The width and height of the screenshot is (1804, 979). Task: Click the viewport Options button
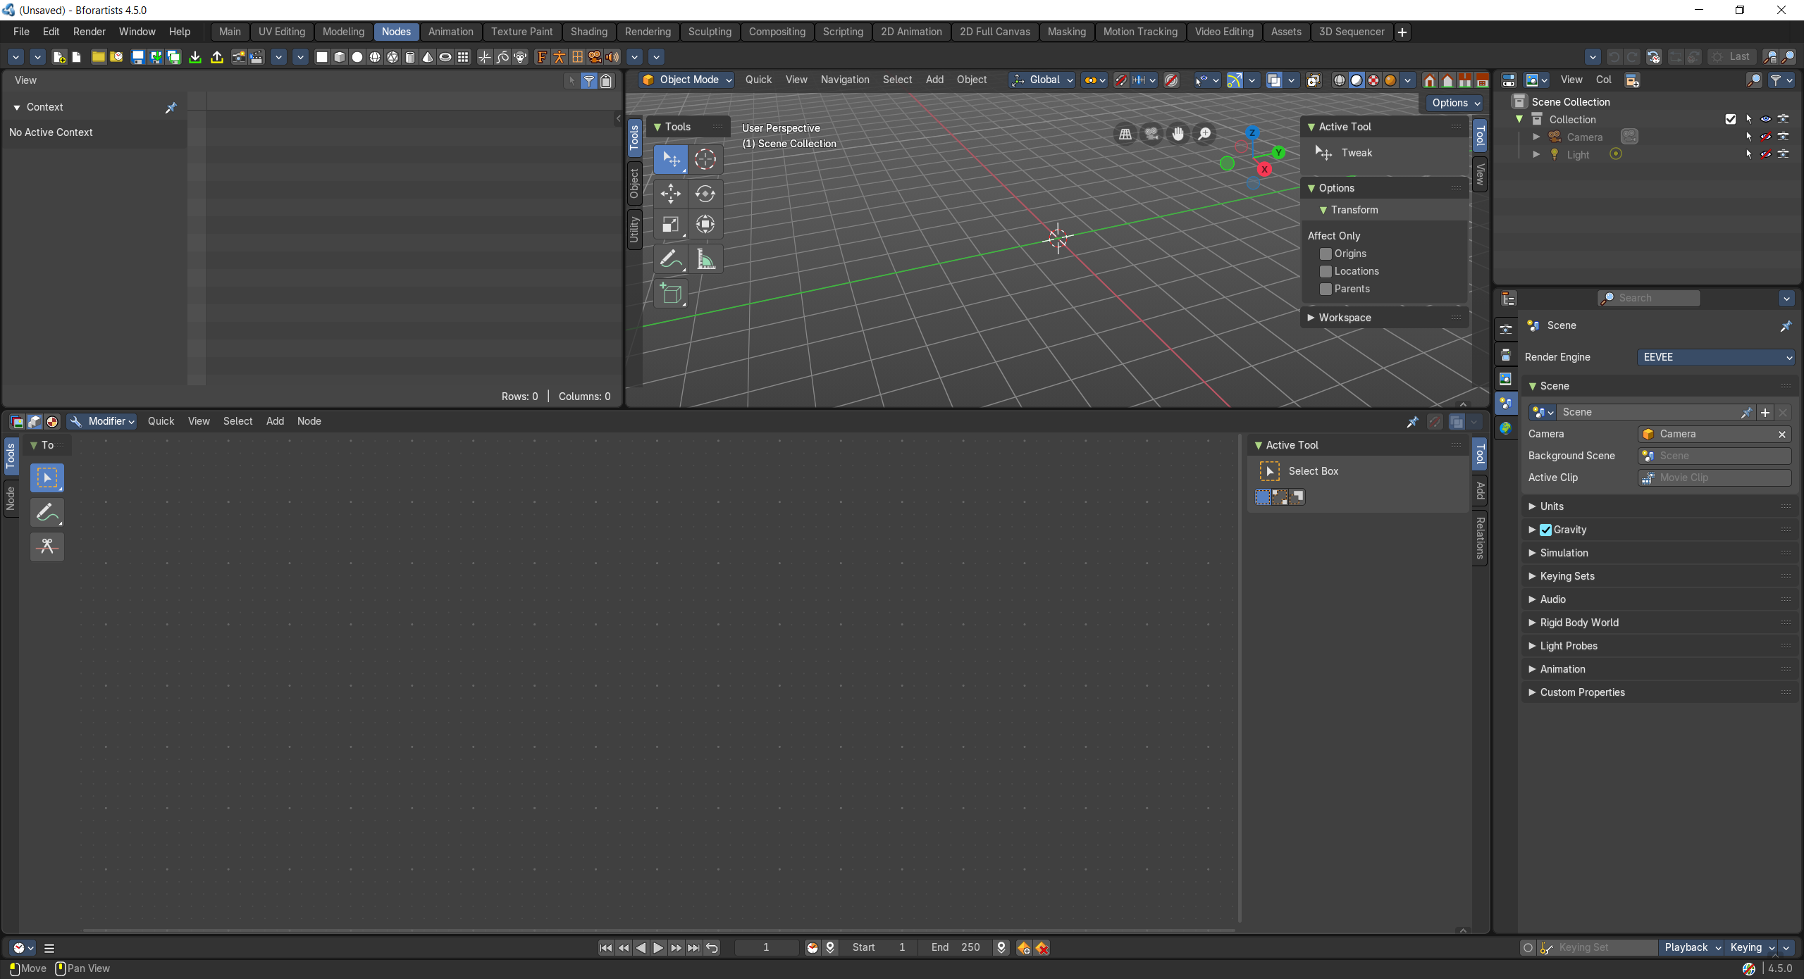click(1455, 103)
